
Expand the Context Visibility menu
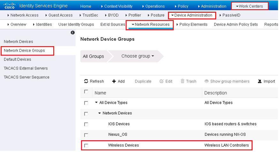[x=117, y=6]
